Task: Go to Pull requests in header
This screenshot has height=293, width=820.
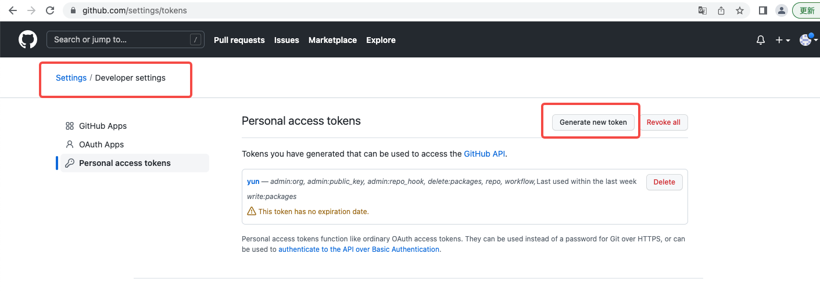Action: 239,40
